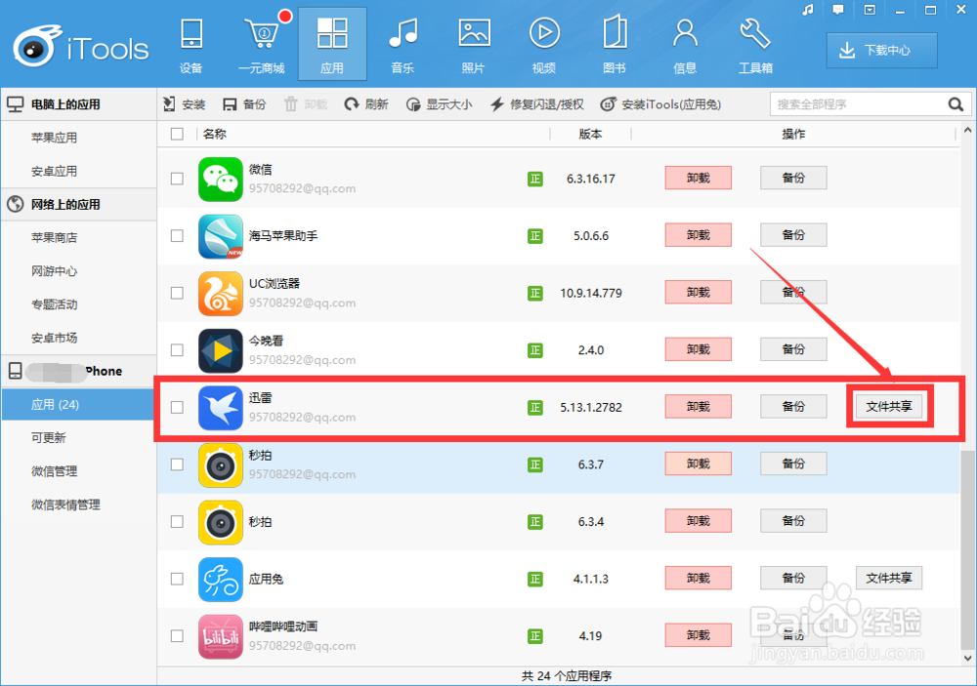Click the 迅雷 app icon
Image resolution: width=977 pixels, height=686 pixels.
pos(221,408)
